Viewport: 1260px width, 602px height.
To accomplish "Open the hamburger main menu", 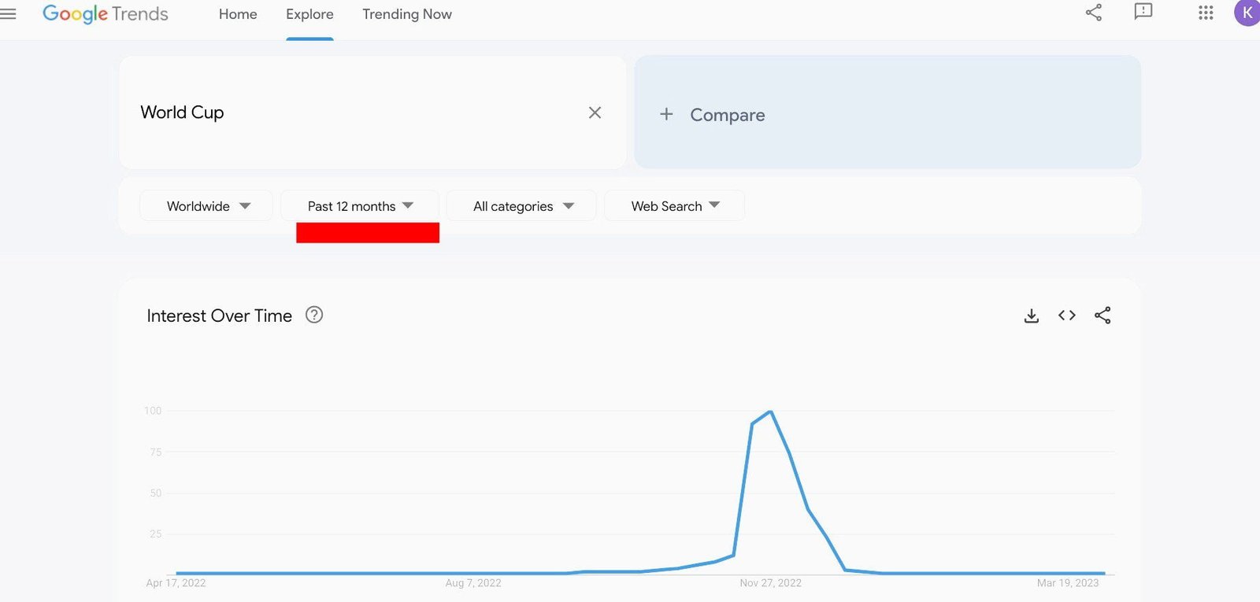I will pyautogui.click(x=8, y=13).
